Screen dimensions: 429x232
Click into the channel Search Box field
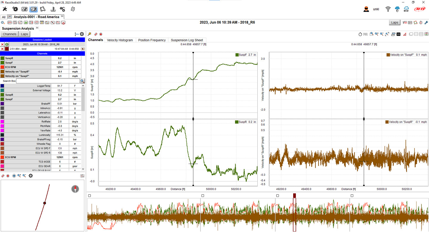pos(48,81)
